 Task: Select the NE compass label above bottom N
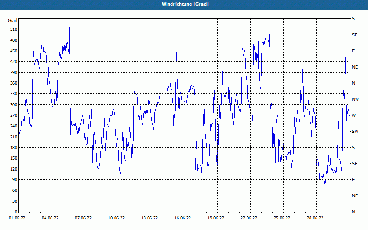[x=355, y=196]
